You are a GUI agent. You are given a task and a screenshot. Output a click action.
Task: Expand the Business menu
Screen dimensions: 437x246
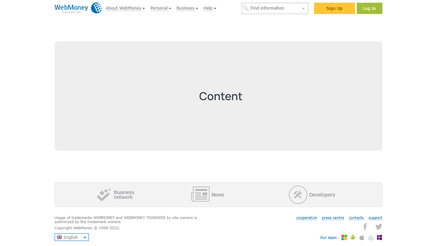187,8
